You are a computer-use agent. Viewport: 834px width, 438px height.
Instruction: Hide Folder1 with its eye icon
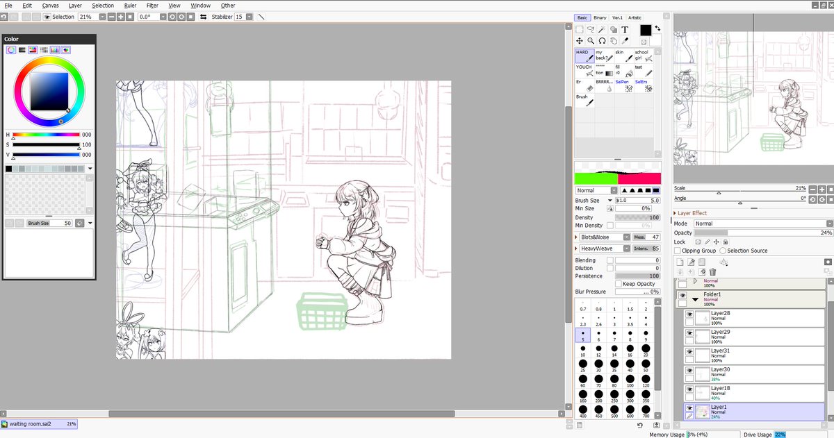682,295
